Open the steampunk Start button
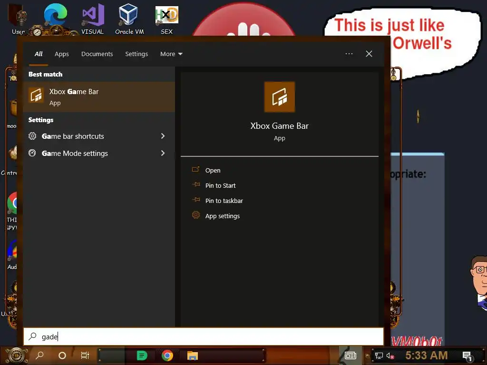Image resolution: width=487 pixels, height=365 pixels. (17, 355)
